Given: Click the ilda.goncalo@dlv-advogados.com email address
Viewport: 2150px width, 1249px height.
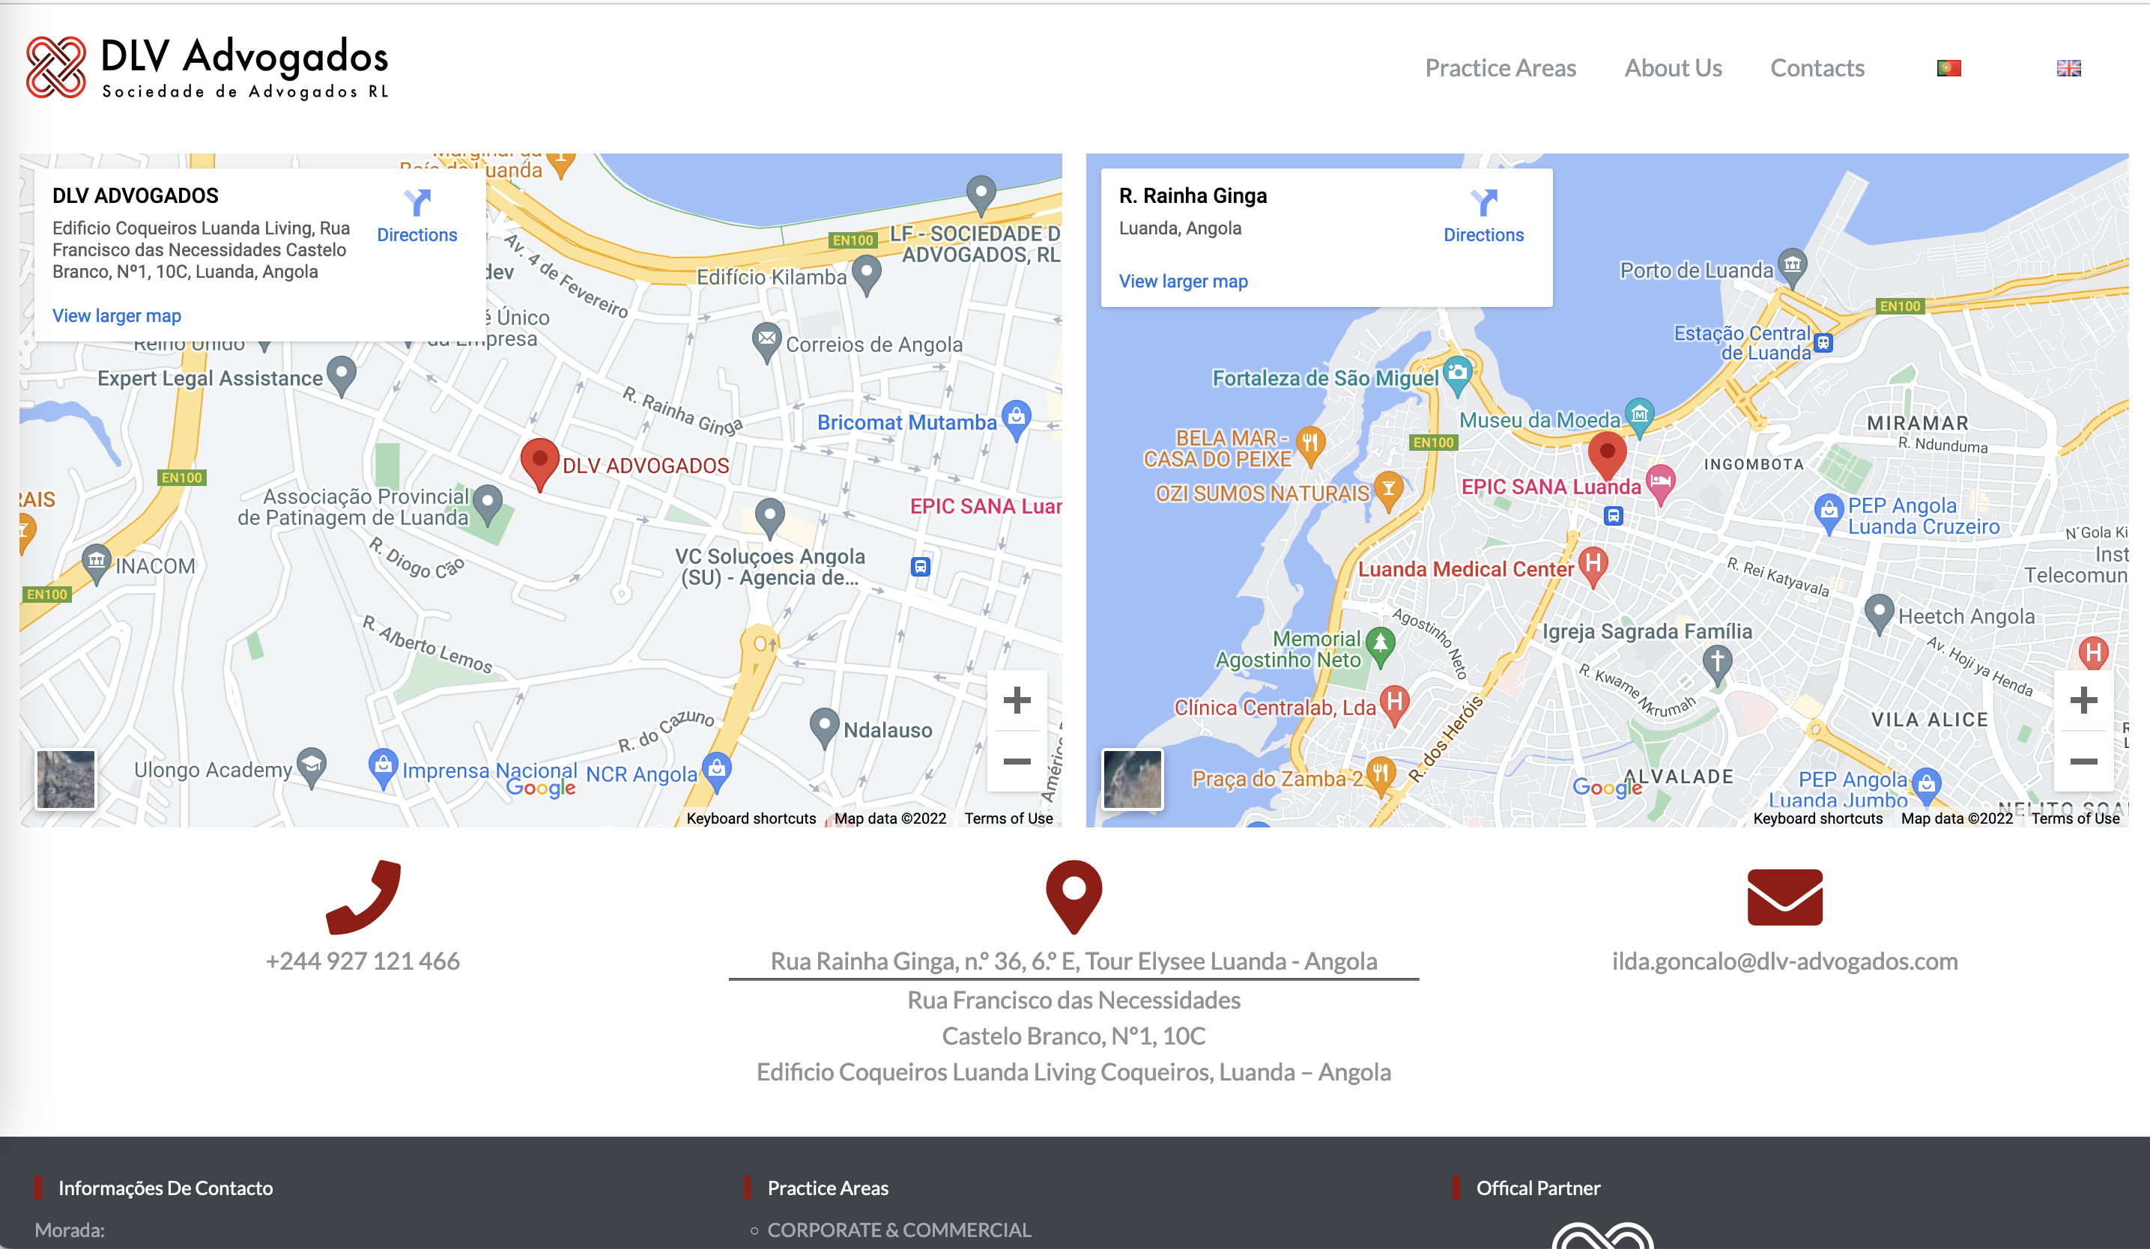Looking at the screenshot, I should [x=1784, y=961].
